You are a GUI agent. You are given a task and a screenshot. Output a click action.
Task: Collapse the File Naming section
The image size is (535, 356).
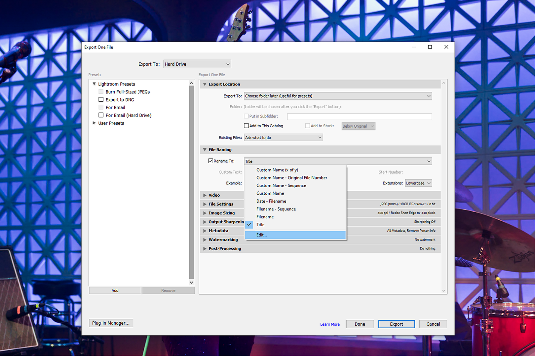tap(205, 149)
